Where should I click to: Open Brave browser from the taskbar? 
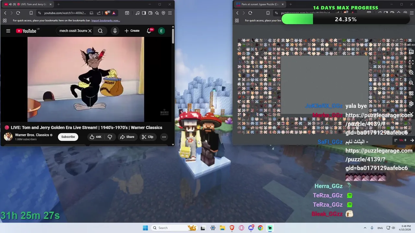click(x=232, y=228)
